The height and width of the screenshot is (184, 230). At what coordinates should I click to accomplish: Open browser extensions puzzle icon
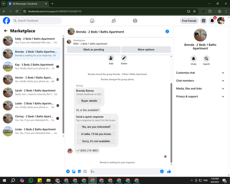[x=210, y=11]
